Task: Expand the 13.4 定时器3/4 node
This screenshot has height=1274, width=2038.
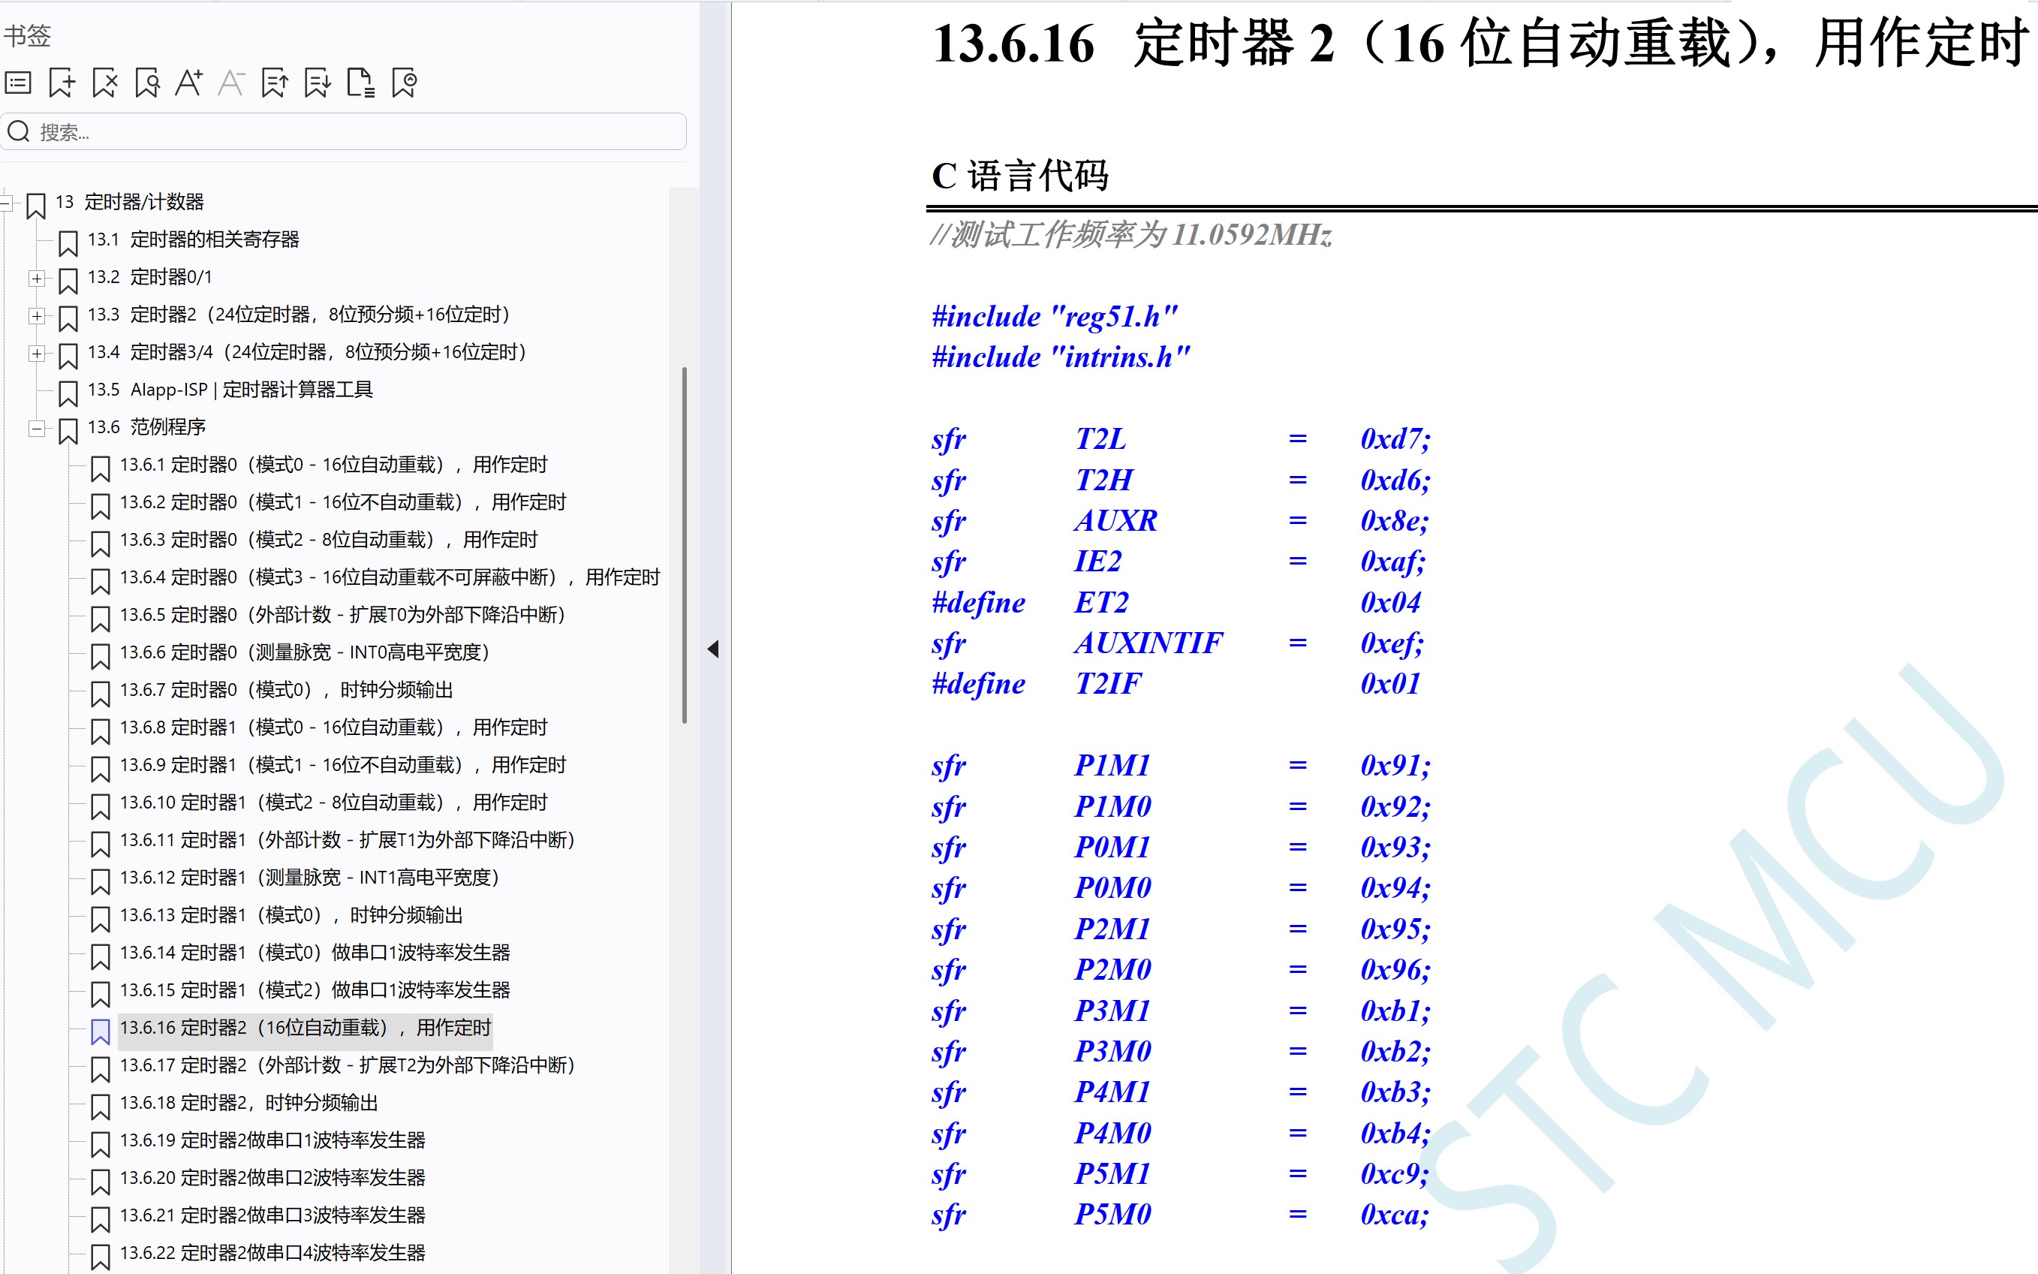Action: pos(36,353)
